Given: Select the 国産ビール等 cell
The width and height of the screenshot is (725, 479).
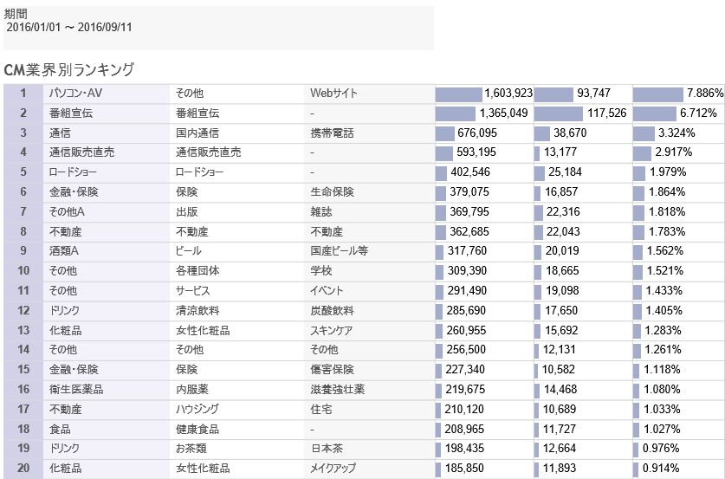Looking at the screenshot, I should 339,251.
